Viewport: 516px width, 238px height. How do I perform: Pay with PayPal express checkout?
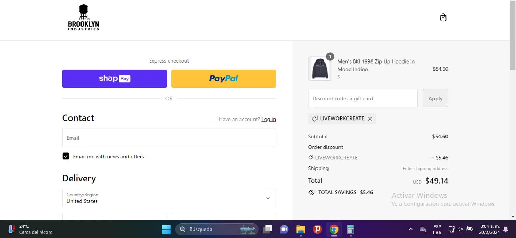[x=224, y=79]
